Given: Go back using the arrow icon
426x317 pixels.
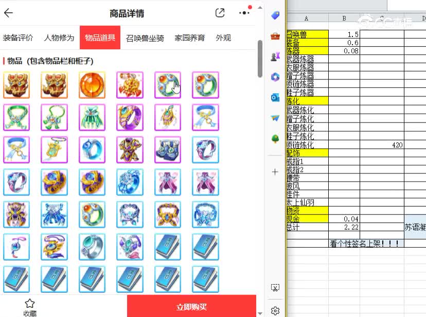Looking at the screenshot, I should (8, 13).
